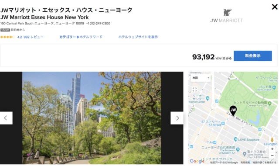Click the 93,192 price text

click(x=204, y=57)
